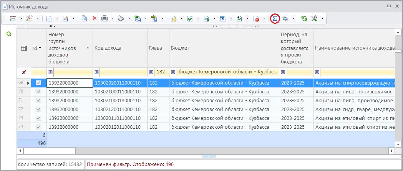Click the clear filter icon with red cross
This screenshot has height=171, width=403.
(30, 18)
